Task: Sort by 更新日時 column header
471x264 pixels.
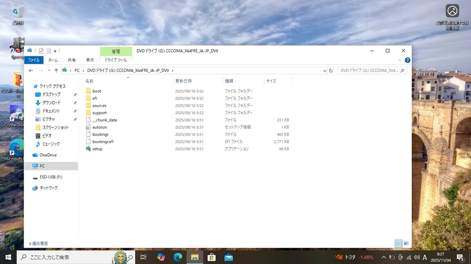Action: pyautogui.click(x=184, y=81)
